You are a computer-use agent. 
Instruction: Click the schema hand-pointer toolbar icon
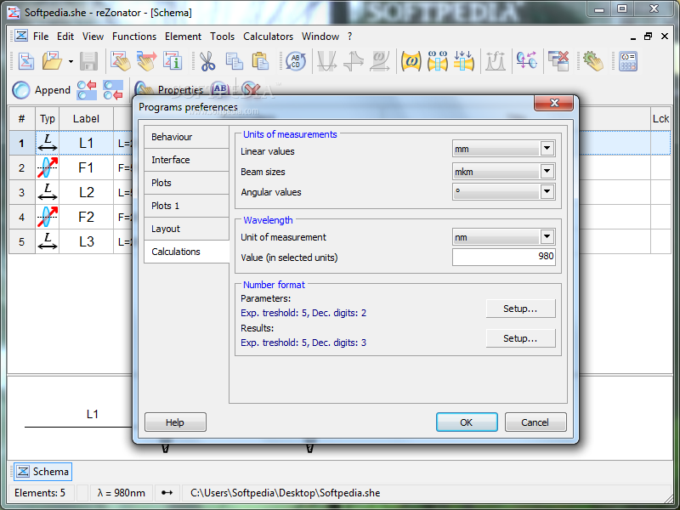coord(120,61)
